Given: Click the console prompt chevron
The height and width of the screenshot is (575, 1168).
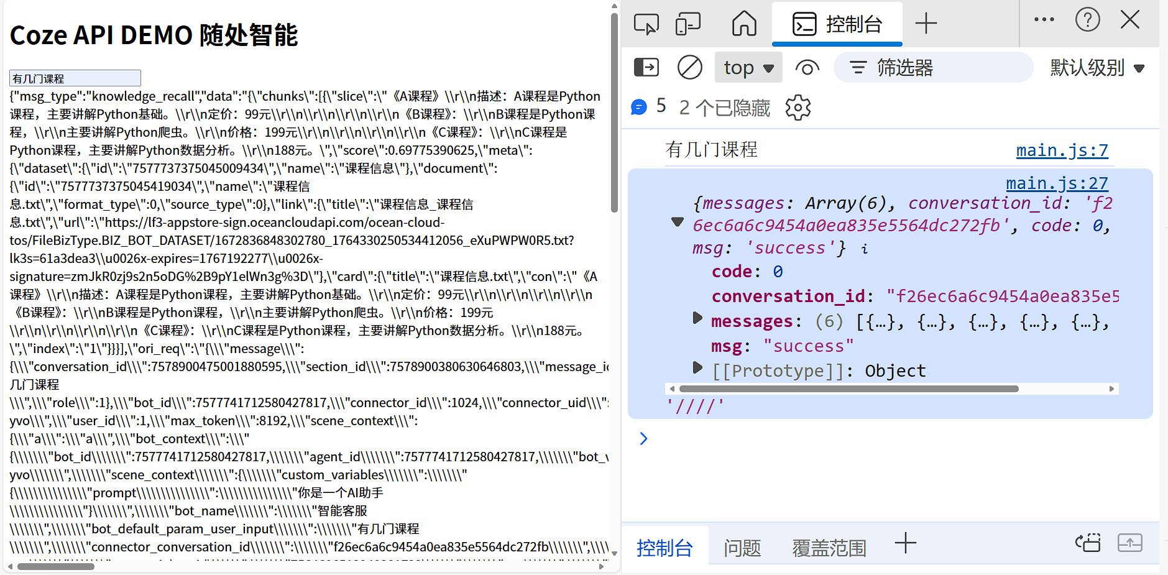Looking at the screenshot, I should tap(644, 439).
